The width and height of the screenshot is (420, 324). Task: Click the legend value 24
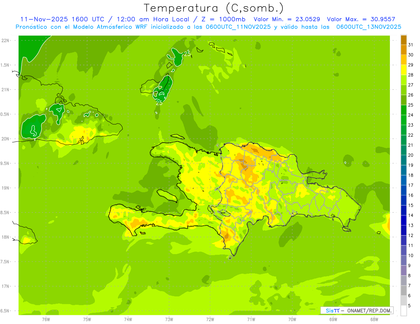(x=411, y=115)
